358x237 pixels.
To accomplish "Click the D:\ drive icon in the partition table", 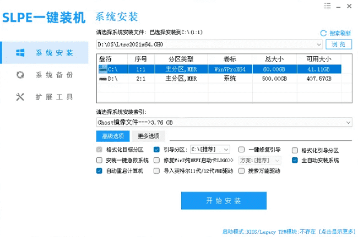I will coord(103,79).
